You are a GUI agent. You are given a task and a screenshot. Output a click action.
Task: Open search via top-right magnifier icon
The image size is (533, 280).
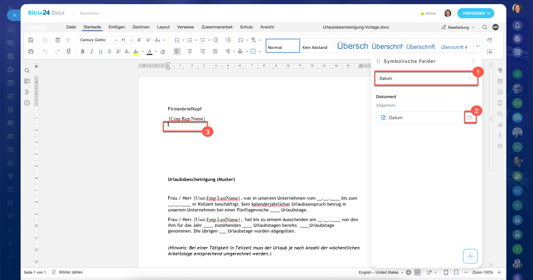[485, 27]
